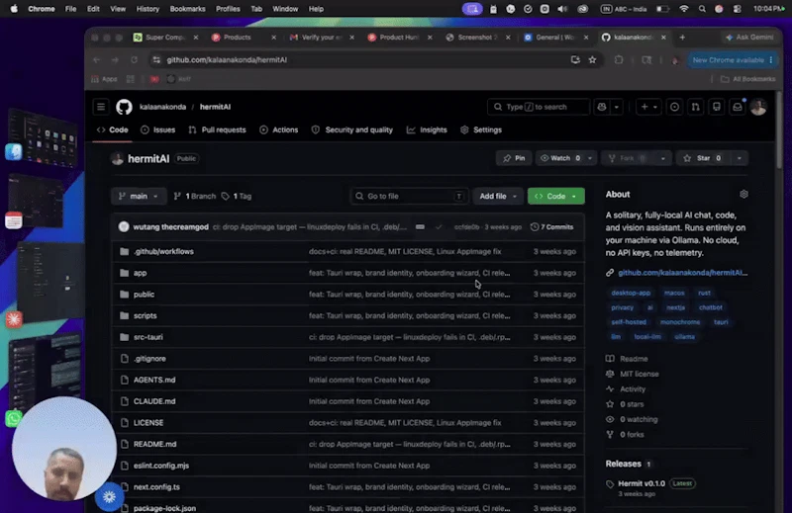Switch to the Issues tab
The width and height of the screenshot is (792, 513).
(x=158, y=130)
